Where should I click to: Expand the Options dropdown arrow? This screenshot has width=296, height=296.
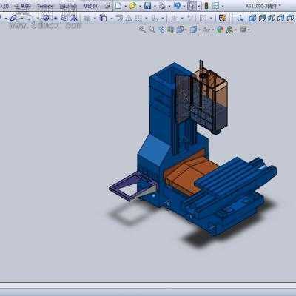(x=223, y=6)
